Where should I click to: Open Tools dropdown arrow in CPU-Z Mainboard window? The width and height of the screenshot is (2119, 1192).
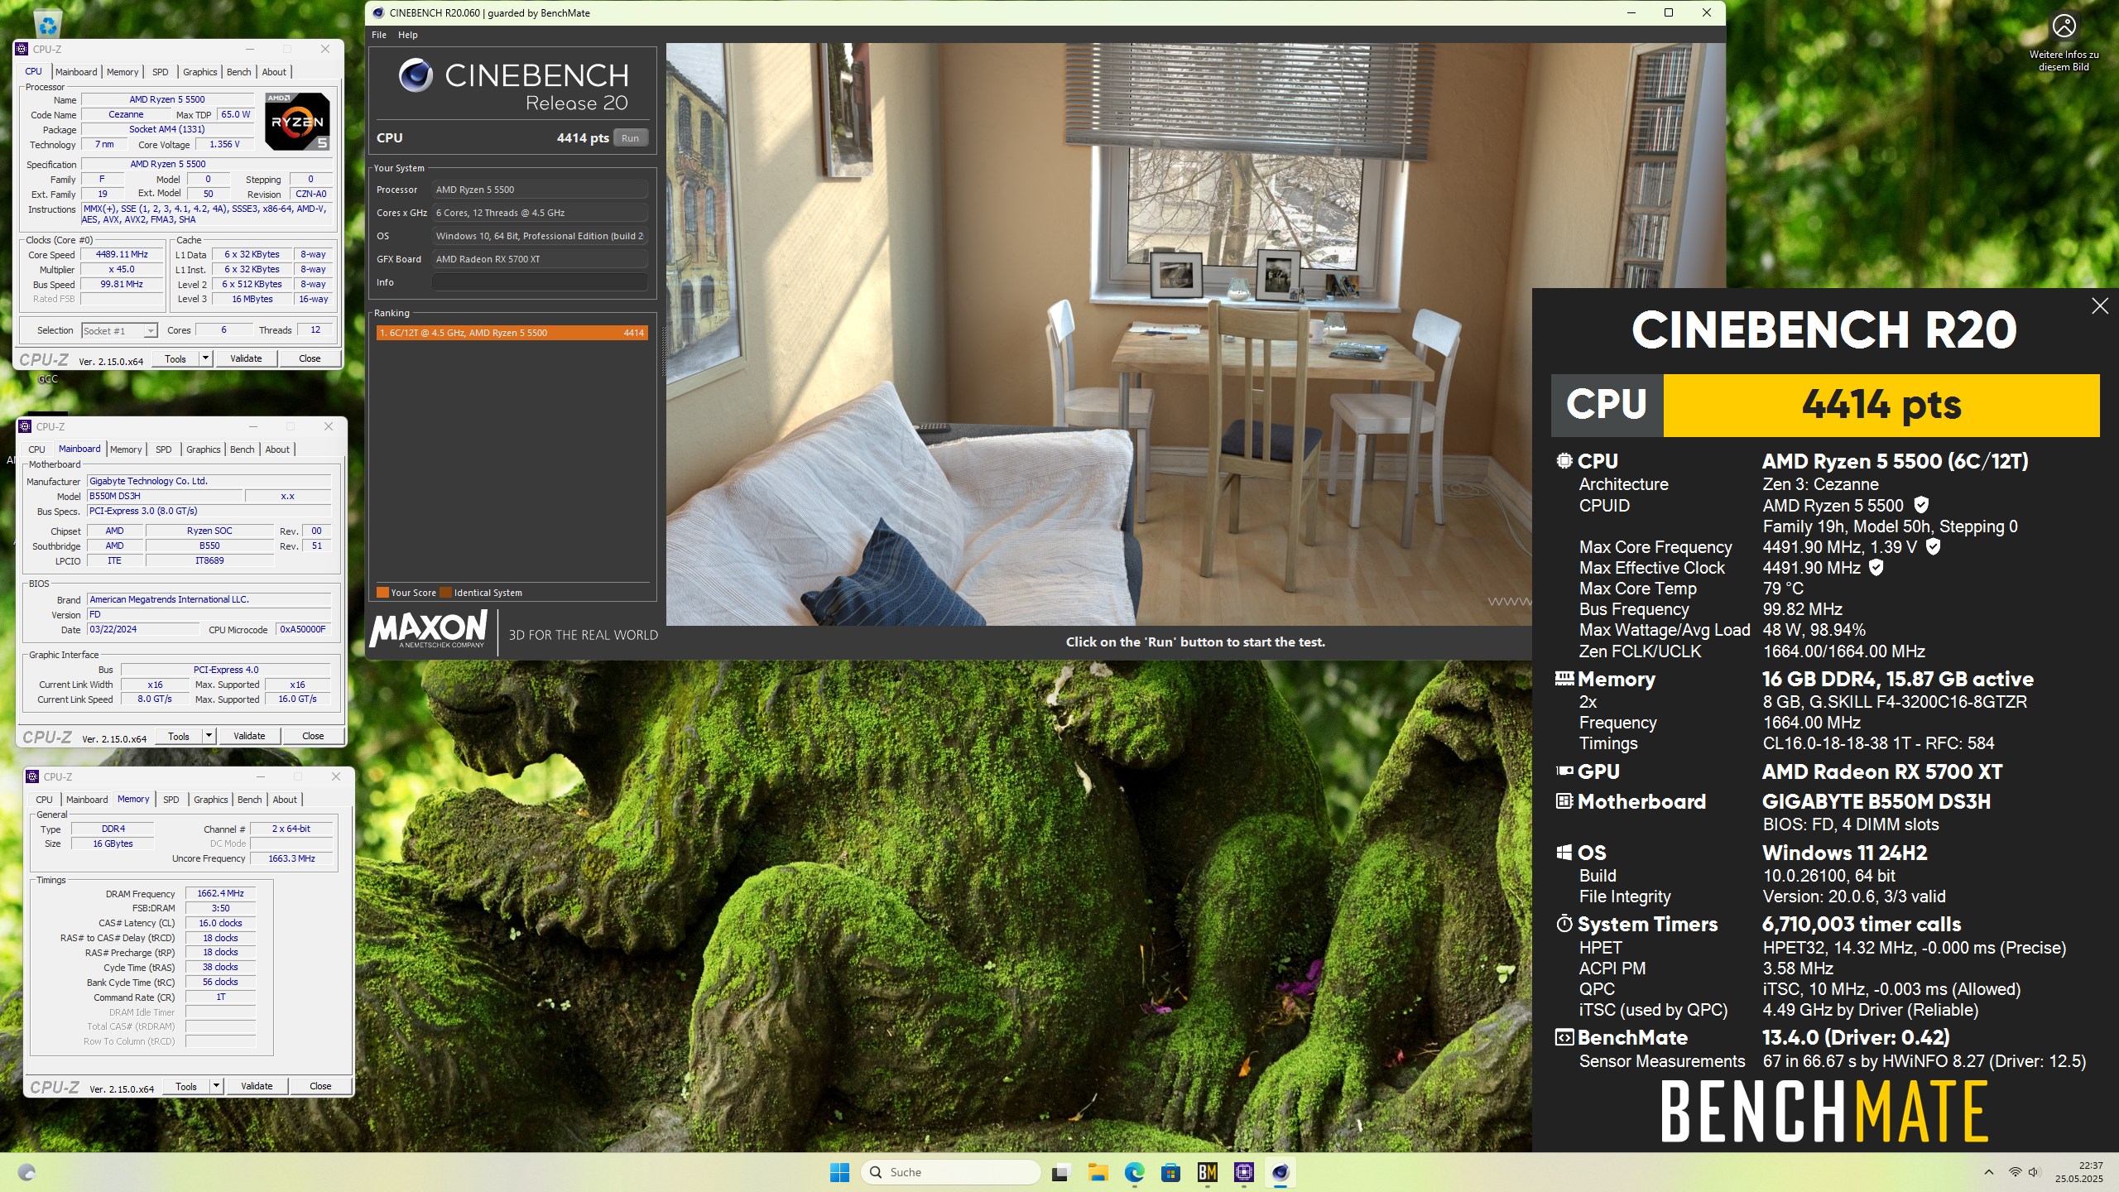click(209, 736)
